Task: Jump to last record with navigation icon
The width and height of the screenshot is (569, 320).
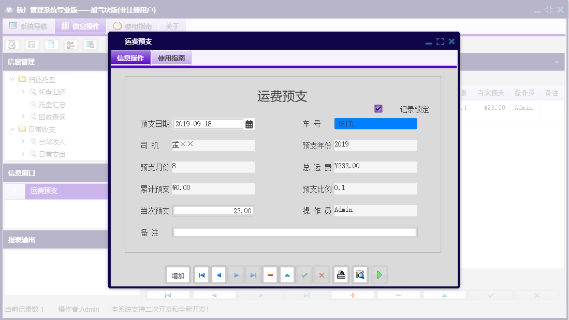Action: (x=253, y=275)
